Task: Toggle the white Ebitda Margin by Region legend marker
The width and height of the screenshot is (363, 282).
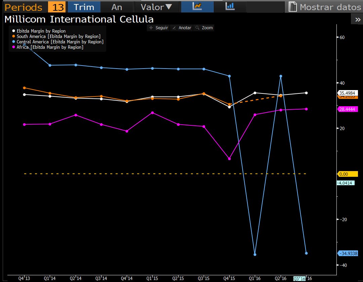Action: tap(14, 31)
